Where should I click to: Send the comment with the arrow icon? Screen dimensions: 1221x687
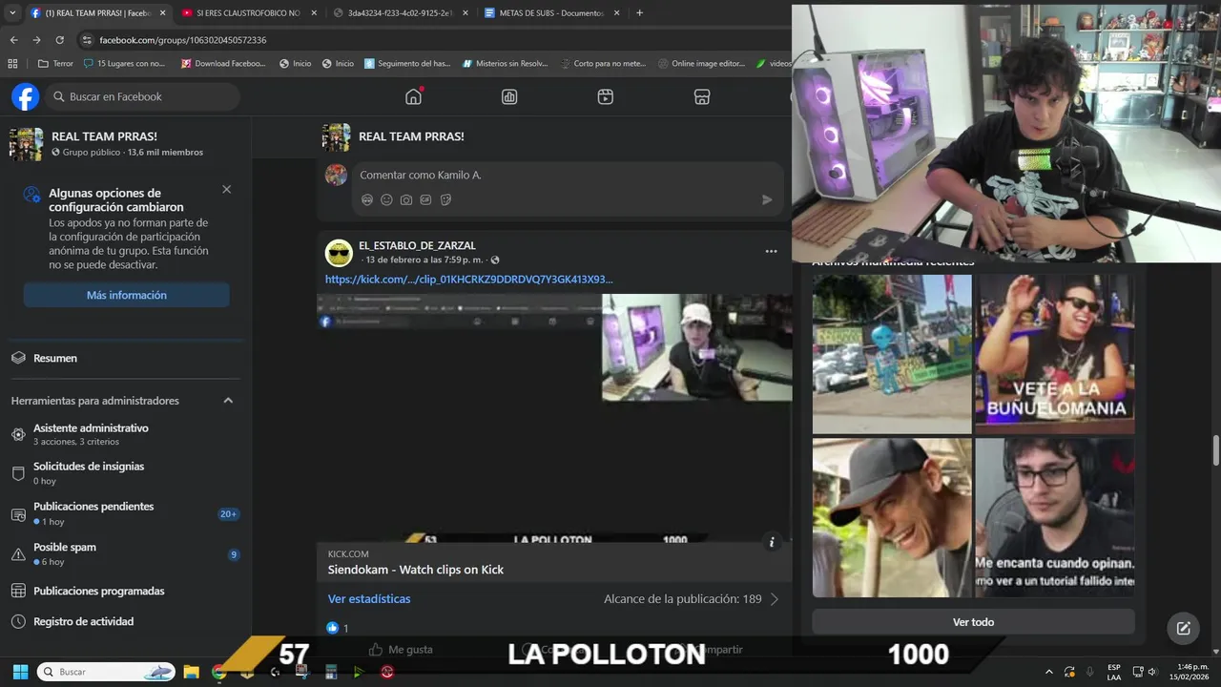point(766,199)
